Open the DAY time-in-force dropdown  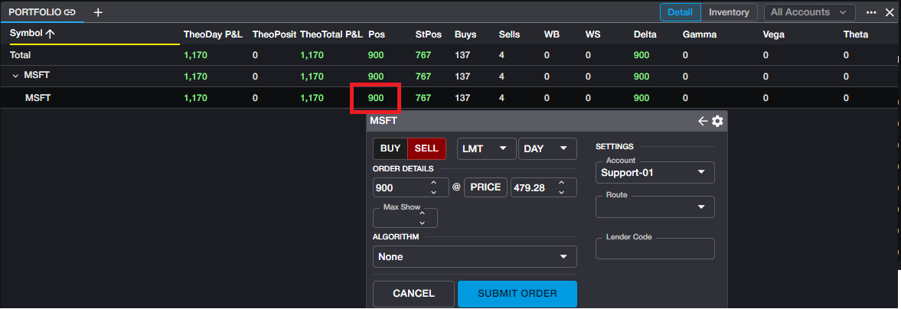(547, 148)
